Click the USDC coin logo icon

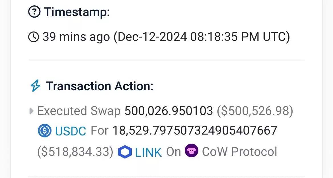(x=45, y=131)
